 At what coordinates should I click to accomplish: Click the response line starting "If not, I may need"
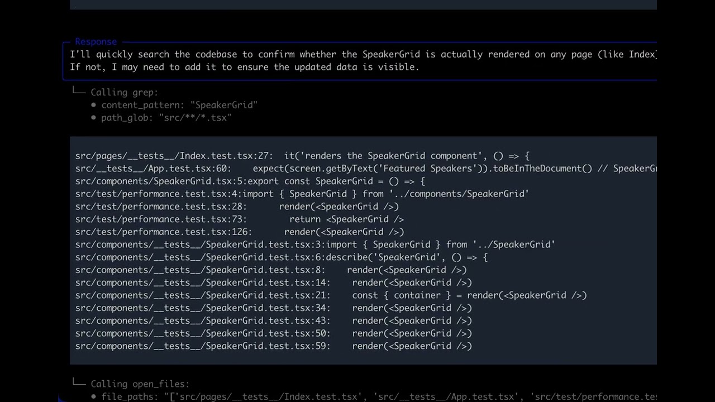(x=244, y=67)
